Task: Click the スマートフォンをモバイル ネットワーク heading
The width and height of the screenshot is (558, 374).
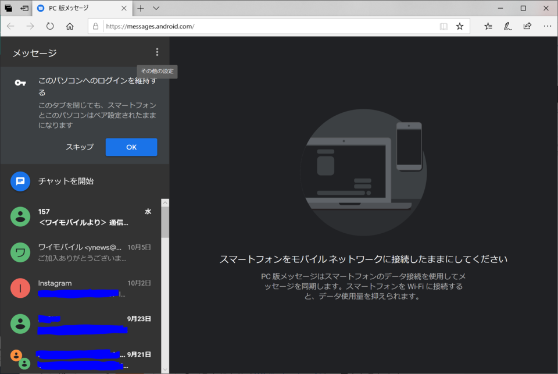Action: click(363, 259)
